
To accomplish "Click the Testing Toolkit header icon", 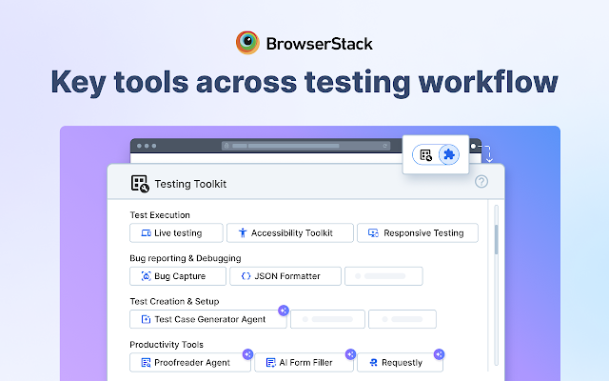I will click(x=140, y=184).
